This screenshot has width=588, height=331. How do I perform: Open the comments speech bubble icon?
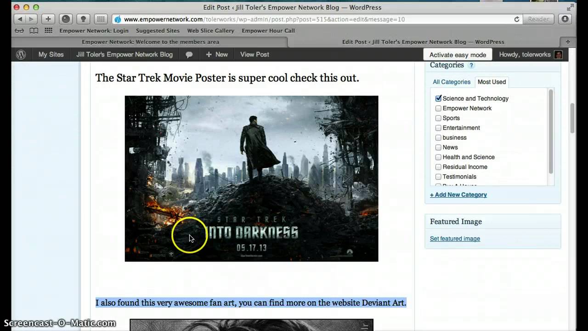click(x=189, y=55)
